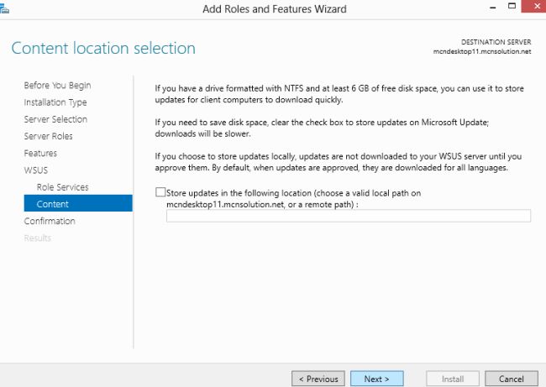Screen dimensions: 546x387
Task: Select Server Selection in the sidebar
Action: click(x=55, y=119)
